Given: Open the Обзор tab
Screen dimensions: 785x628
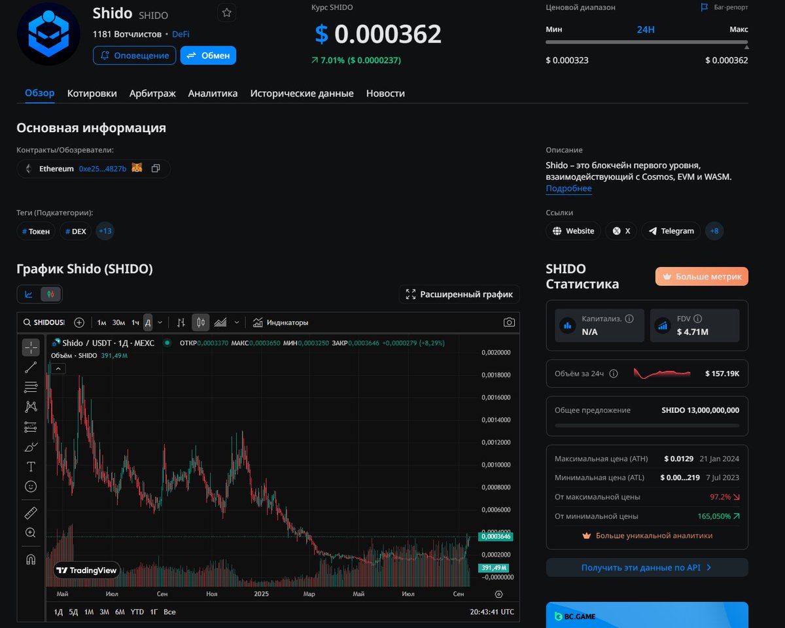Looking at the screenshot, I should (40, 93).
